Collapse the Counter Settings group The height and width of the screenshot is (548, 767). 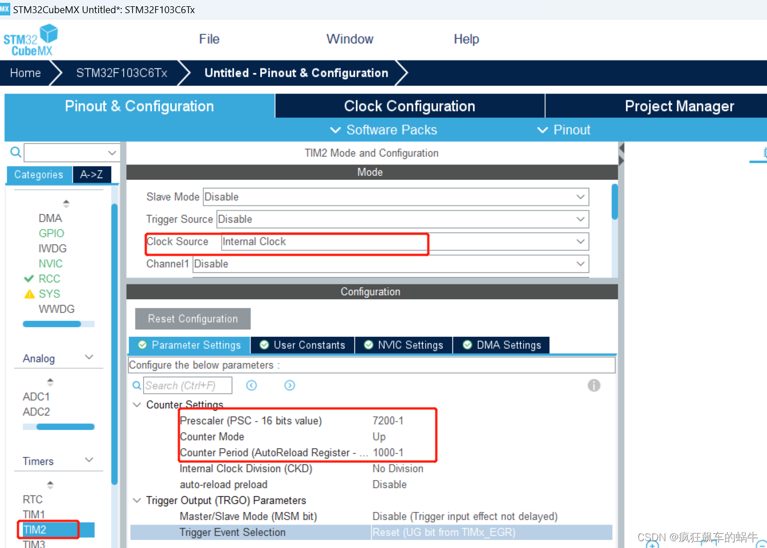click(137, 405)
